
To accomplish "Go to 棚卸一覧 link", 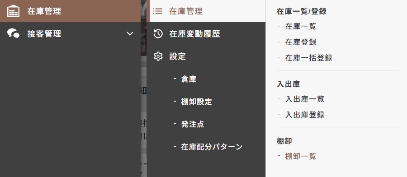I will click(x=301, y=156).
